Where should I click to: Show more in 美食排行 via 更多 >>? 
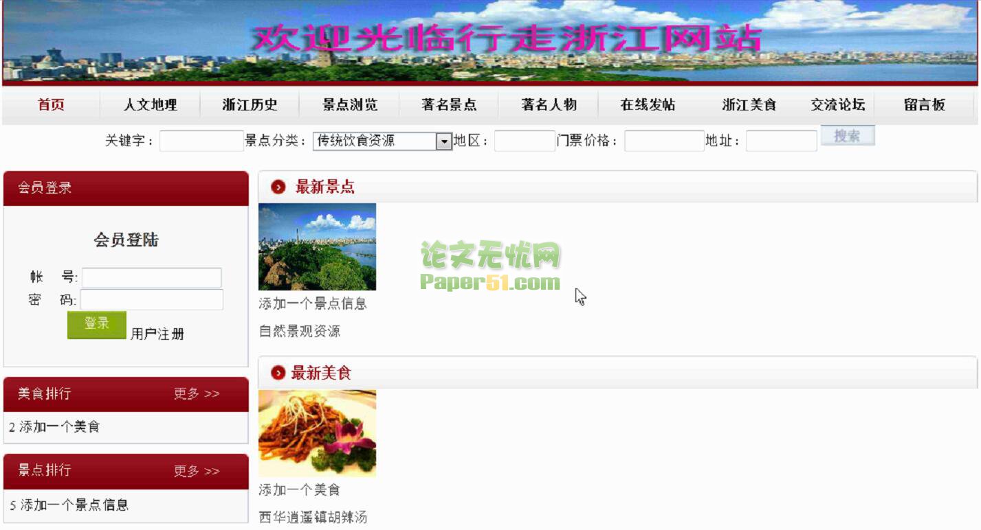point(197,394)
